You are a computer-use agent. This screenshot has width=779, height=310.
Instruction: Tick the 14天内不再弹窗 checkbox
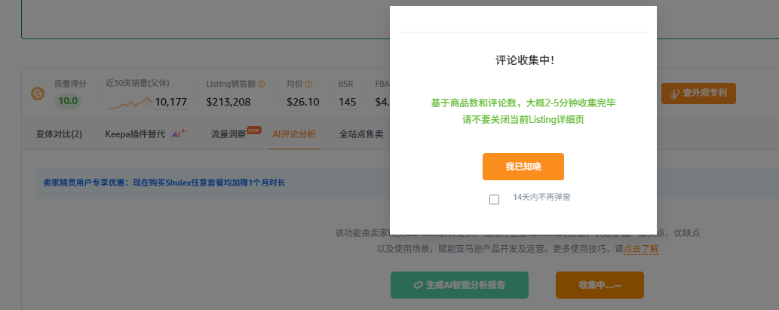[494, 199]
